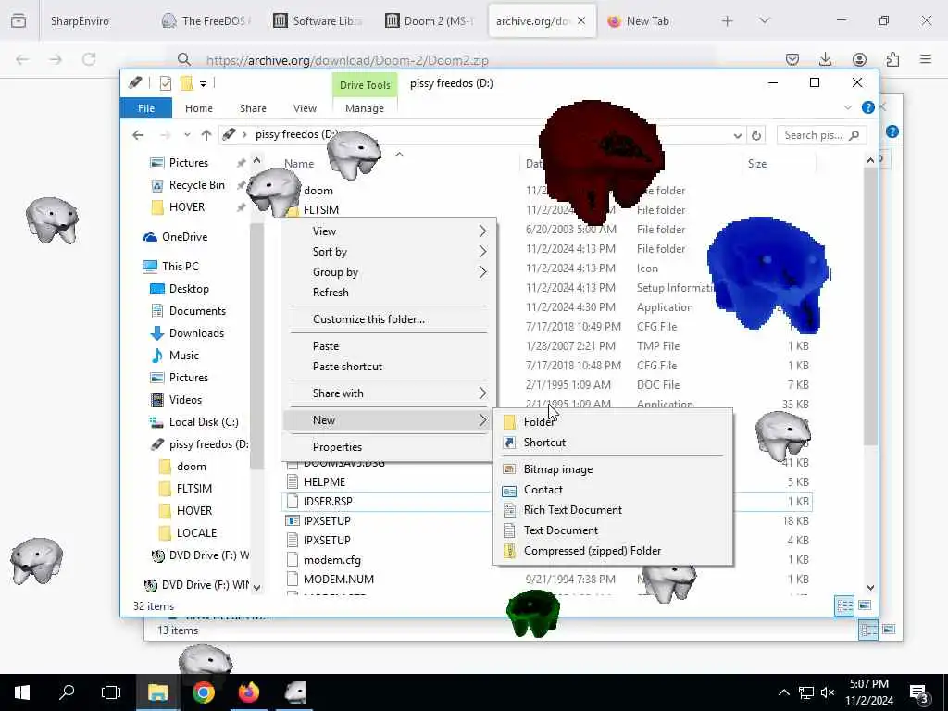
Task: Click the Properties quick access icon
Action: (165, 83)
